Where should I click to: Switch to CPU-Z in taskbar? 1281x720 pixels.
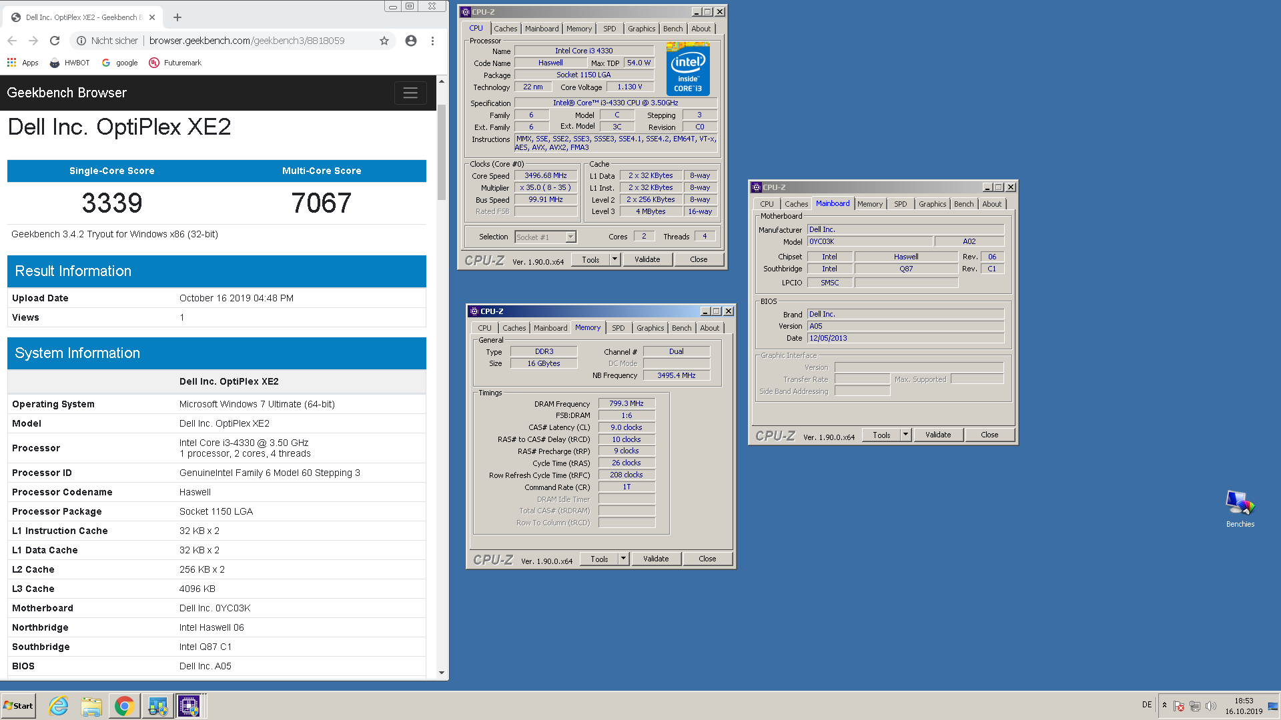(x=189, y=706)
